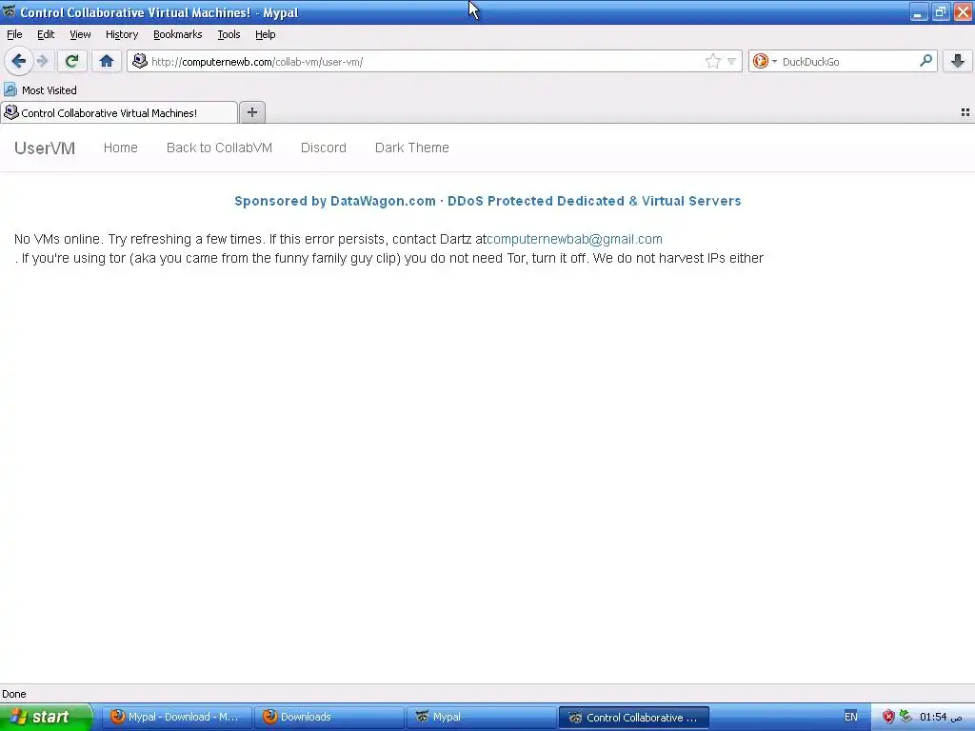Click the Mypal raccoon icon in the title bar
Viewport: 975px width, 731px height.
10,11
